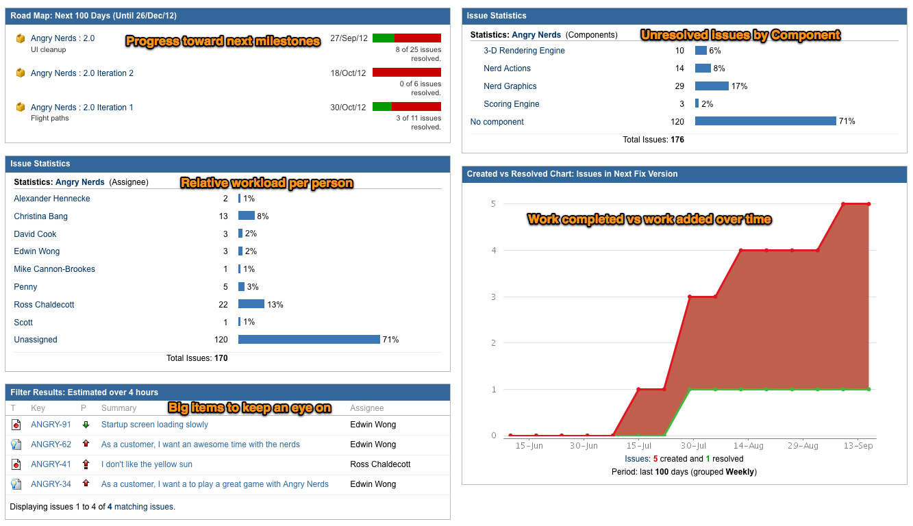
Task: Click the version icon beside Iteration 1
Action: 19,107
